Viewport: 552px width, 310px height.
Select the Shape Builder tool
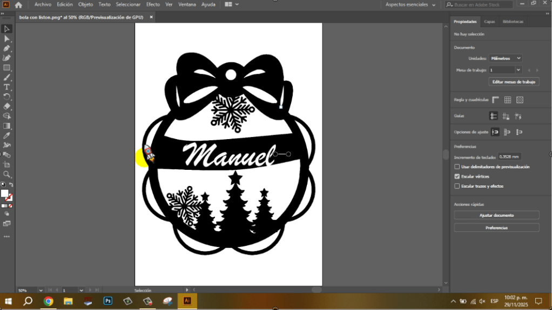(x=6, y=116)
